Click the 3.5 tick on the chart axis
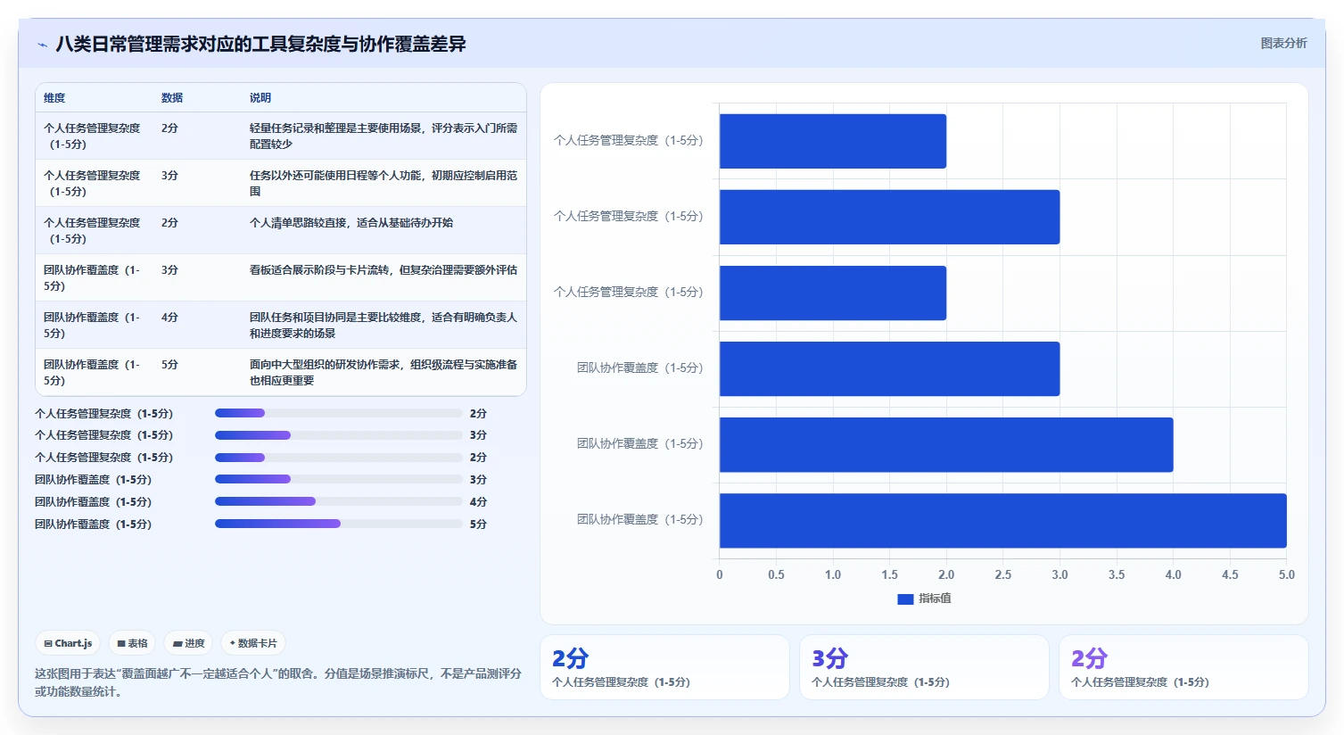The image size is (1344, 735). (1117, 574)
